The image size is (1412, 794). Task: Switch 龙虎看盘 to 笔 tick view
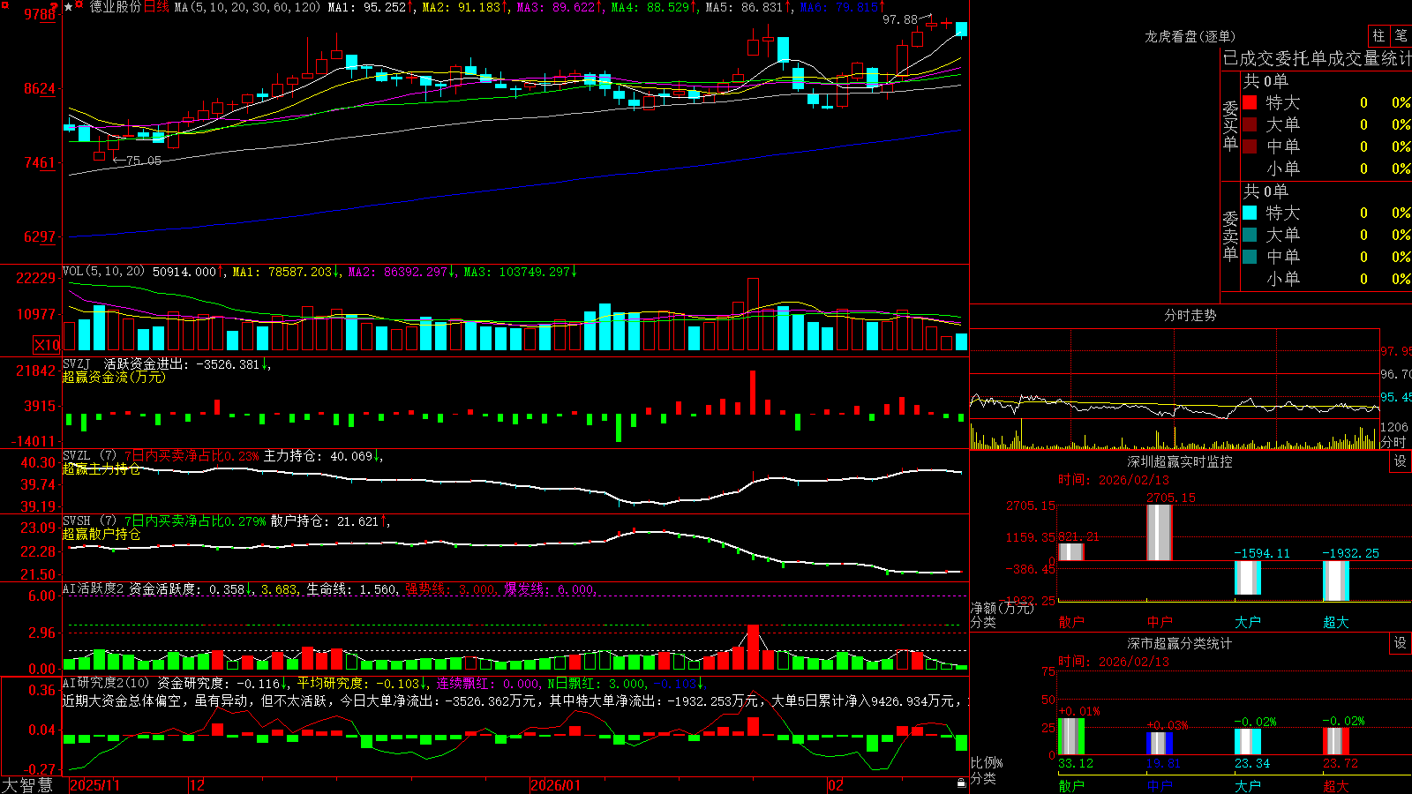point(1401,35)
